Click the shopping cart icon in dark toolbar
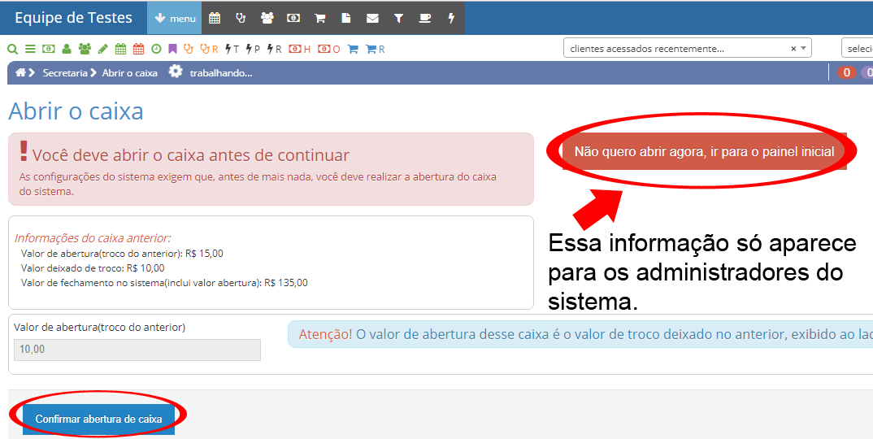873x439 pixels. [320, 18]
